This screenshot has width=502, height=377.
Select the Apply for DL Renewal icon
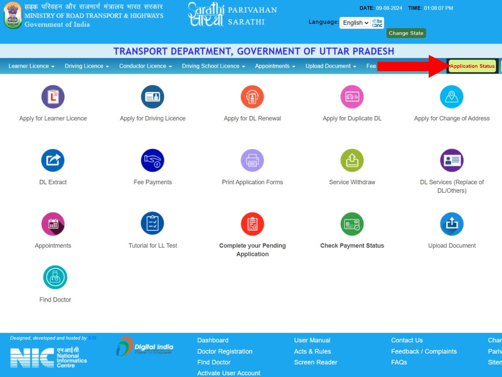click(x=252, y=97)
